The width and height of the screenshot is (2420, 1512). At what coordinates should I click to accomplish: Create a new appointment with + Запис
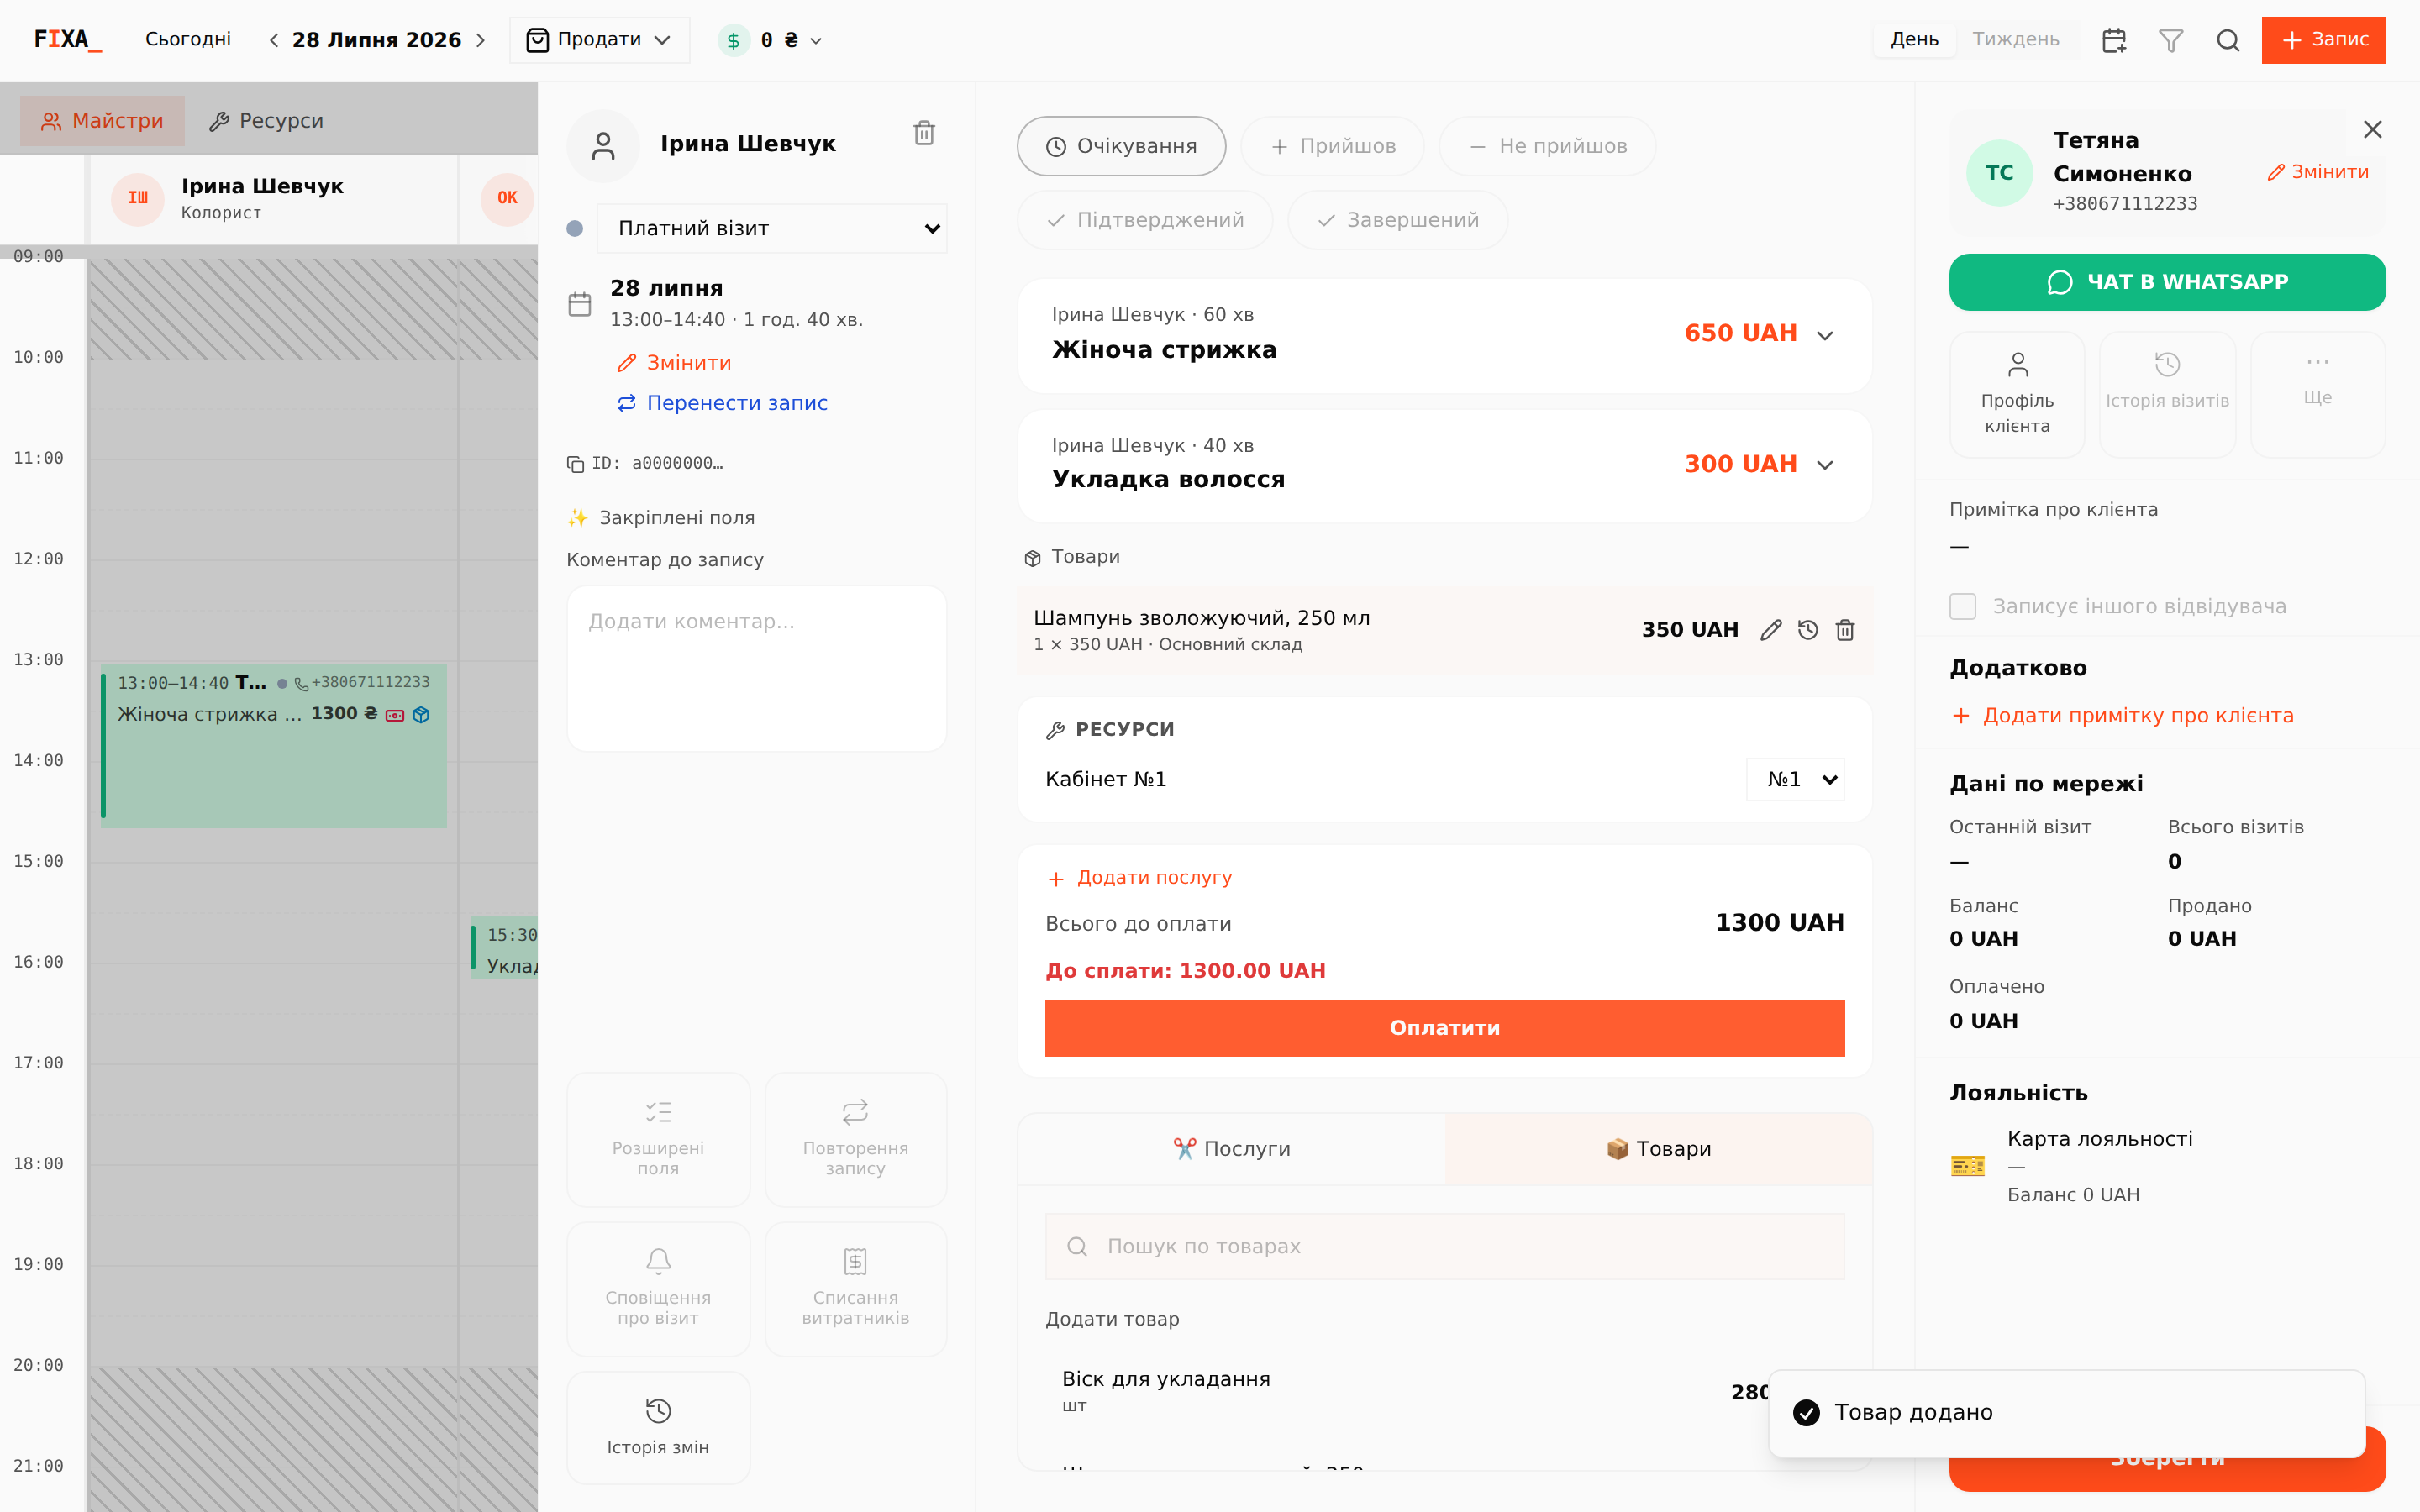2324,40
